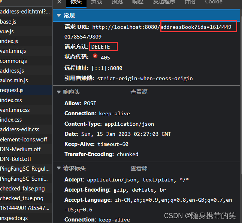Click the DELETE request method value
Image resolution: width=242 pixels, height=223 pixels.
101,47
